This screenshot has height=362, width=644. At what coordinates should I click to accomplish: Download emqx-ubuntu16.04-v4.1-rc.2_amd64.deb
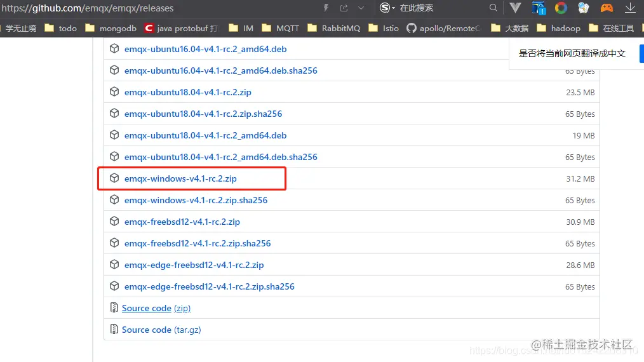coord(205,49)
